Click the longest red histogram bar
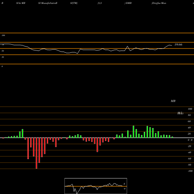Screen dimensions: 194x194 point(36,153)
